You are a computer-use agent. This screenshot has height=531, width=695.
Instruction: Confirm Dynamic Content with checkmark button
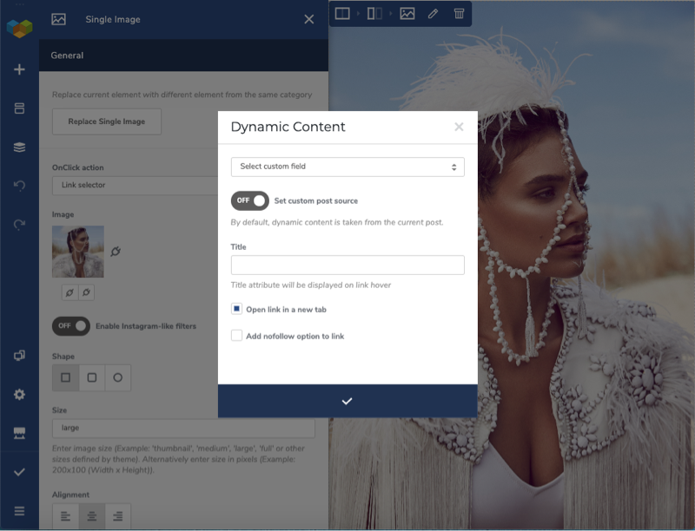pos(347,401)
